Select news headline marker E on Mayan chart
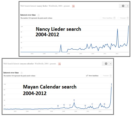 tap(74, 100)
